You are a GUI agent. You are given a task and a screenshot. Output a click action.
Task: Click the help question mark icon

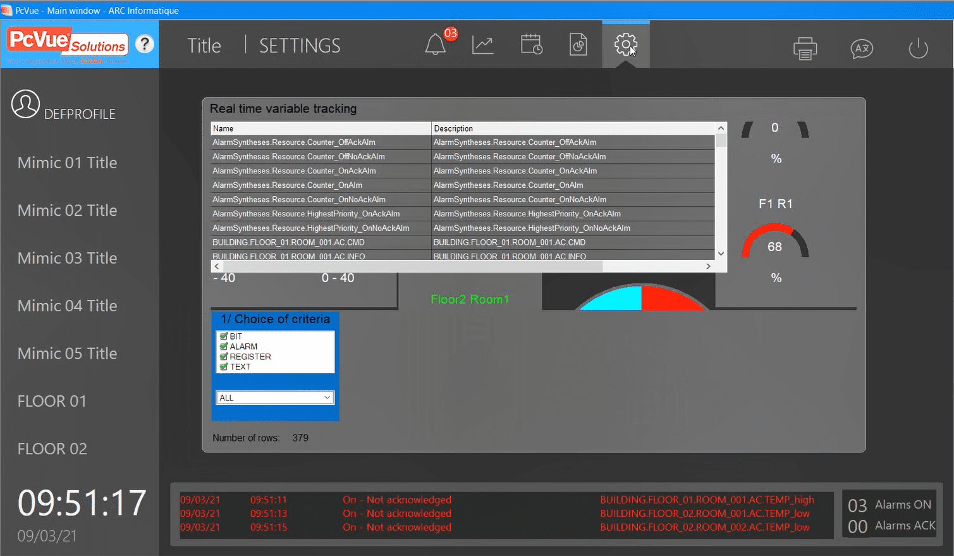[x=145, y=44]
